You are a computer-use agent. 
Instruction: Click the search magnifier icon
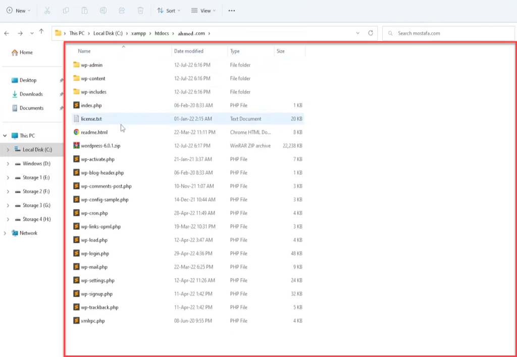coord(390,33)
